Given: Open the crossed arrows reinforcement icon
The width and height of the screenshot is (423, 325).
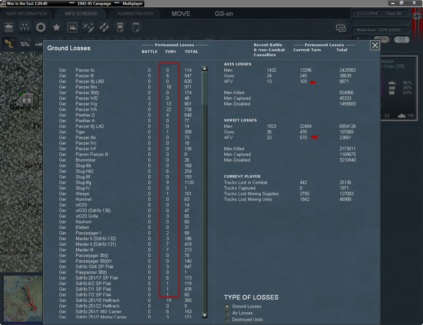Looking at the screenshot, I should click(x=104, y=27).
